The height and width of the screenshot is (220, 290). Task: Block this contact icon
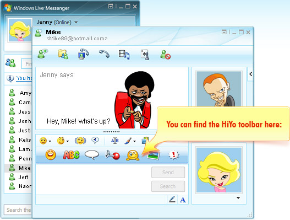click(x=165, y=55)
